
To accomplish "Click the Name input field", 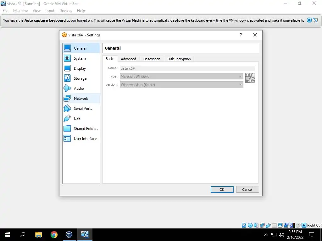I will coord(187,68).
